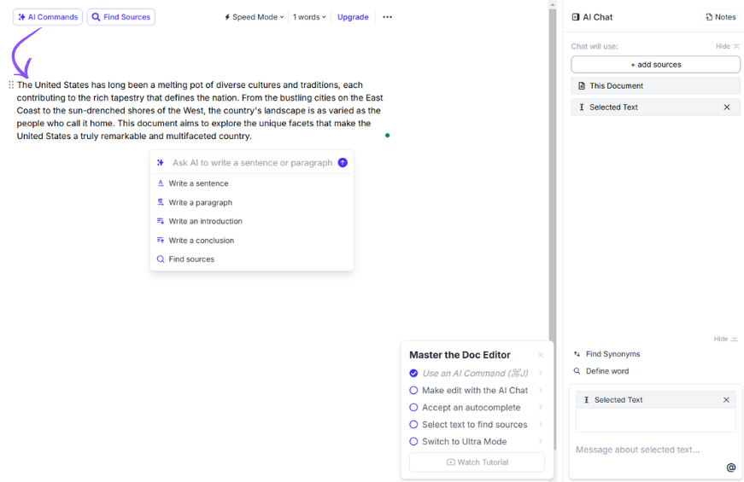744x482 pixels.
Task: Click the purple submit arrow button
Action: (x=343, y=163)
